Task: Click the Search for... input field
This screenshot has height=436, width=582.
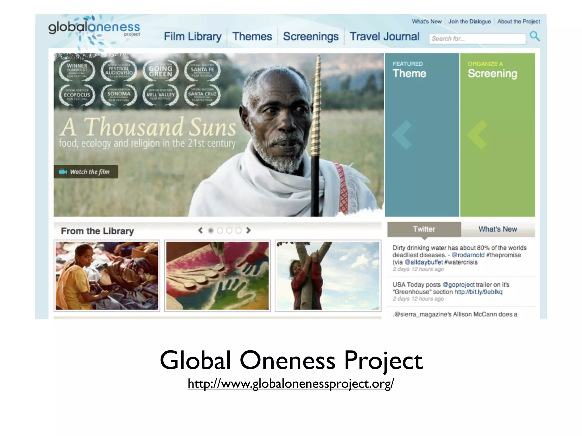Action: click(x=477, y=39)
